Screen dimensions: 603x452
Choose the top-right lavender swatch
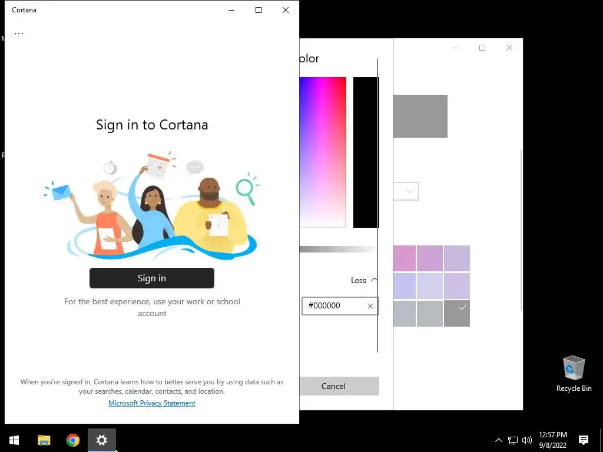point(457,258)
